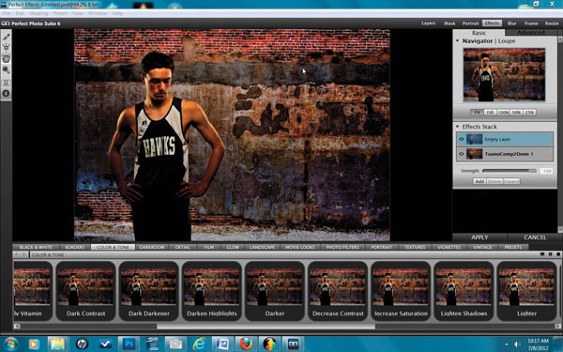This screenshot has height=352, width=563.
Task: Click the horizontal presets scrollbar thumb
Action: coord(266,327)
